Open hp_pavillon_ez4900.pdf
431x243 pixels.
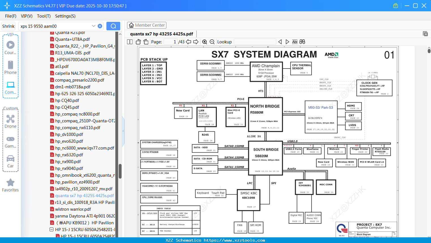(77, 182)
